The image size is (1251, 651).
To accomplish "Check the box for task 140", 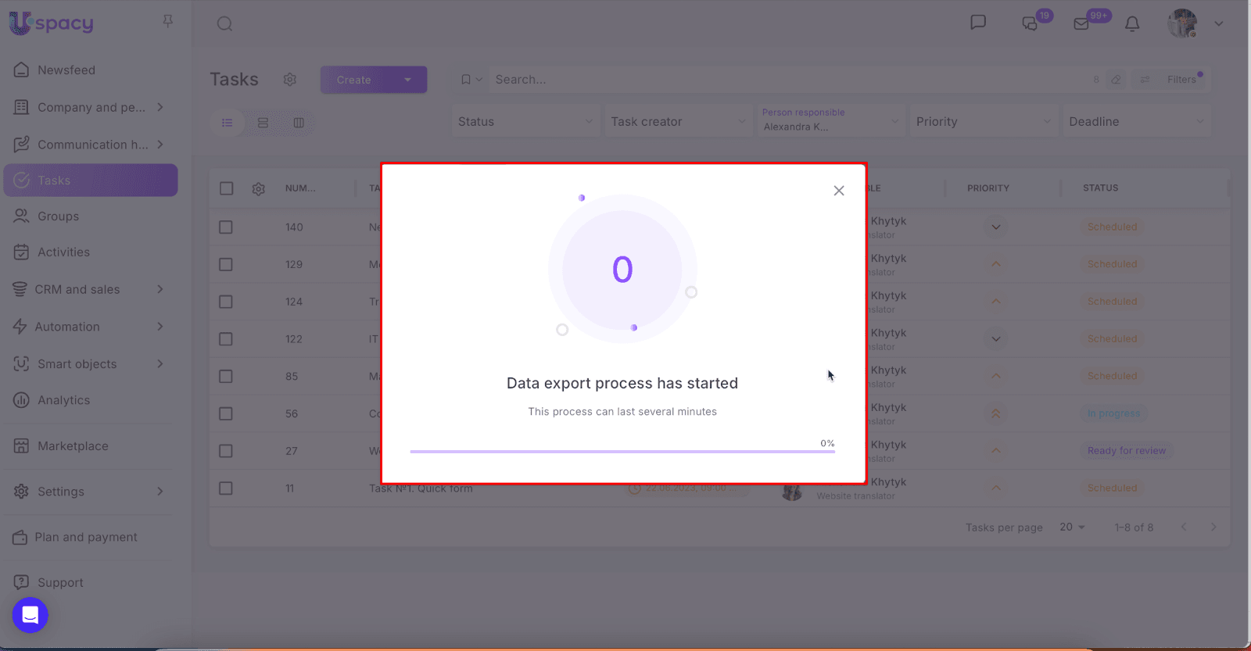I will (x=226, y=227).
